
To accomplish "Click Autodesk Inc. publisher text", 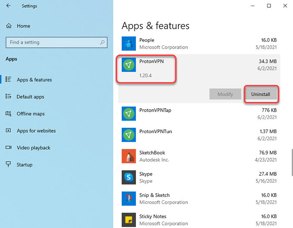I will click(x=154, y=160).
